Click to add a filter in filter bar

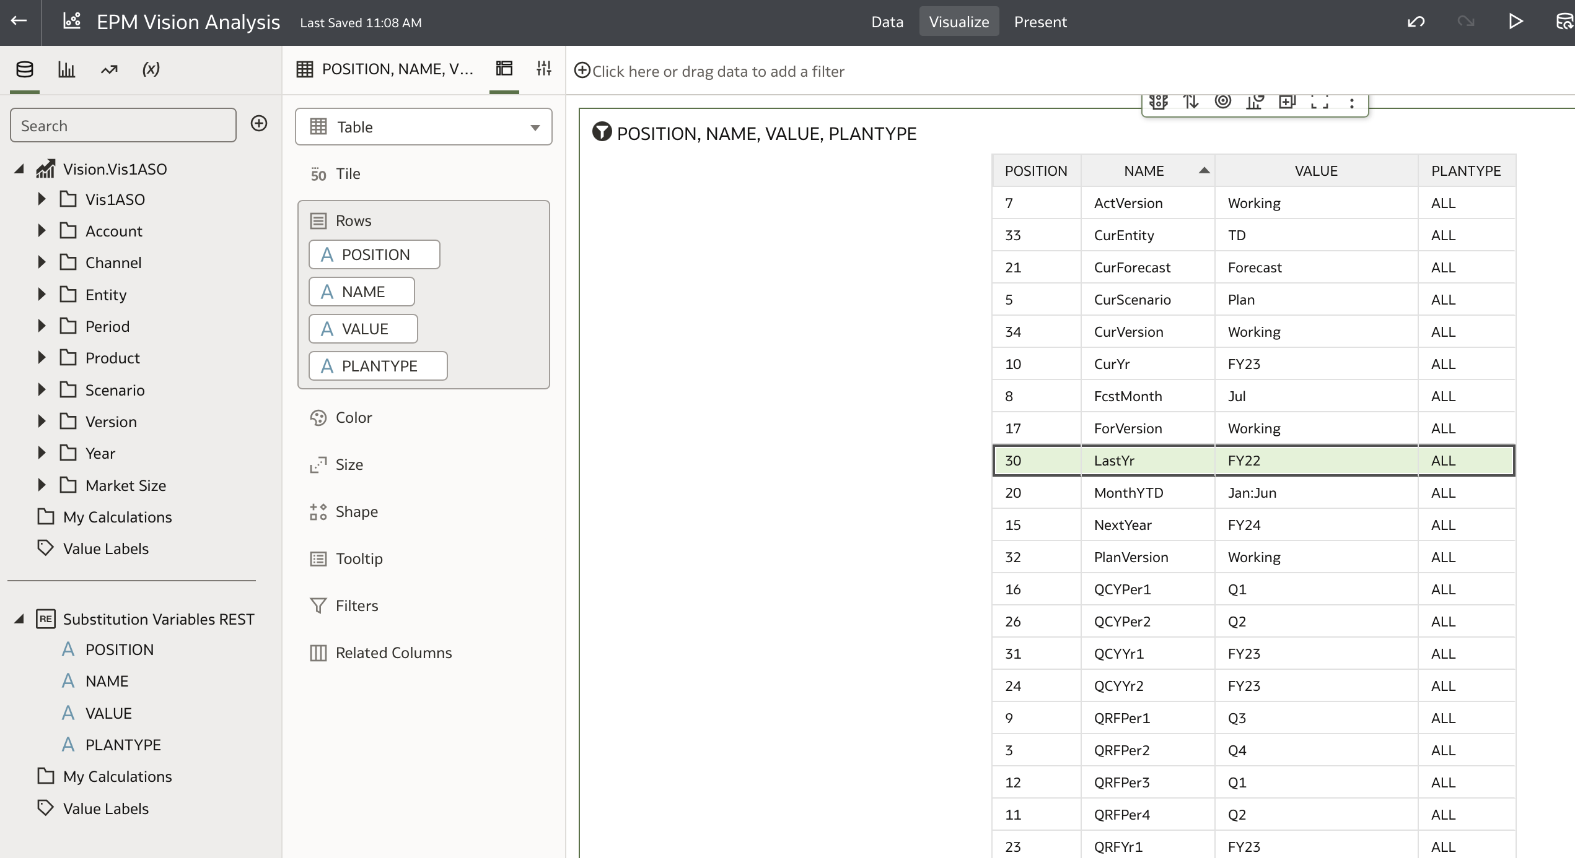point(709,71)
